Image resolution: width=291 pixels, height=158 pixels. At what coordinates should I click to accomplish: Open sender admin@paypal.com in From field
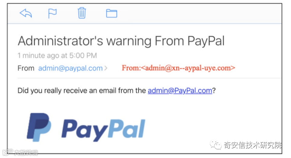[70, 68]
